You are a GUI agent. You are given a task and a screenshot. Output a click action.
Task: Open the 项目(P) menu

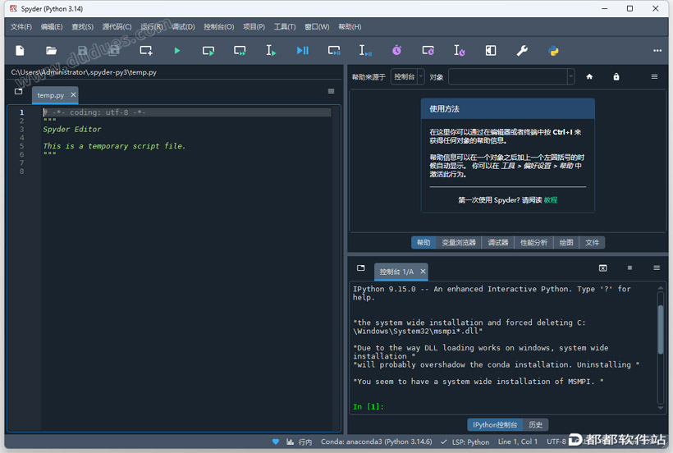254,27
